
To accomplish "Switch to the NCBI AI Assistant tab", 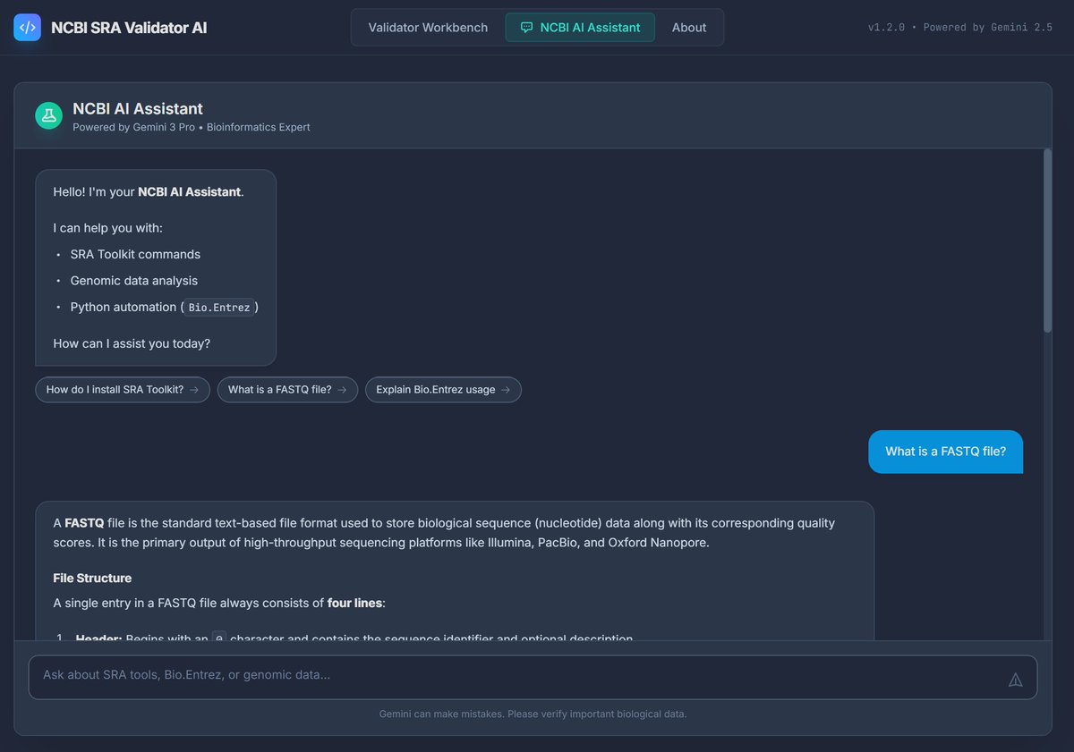I will tap(580, 28).
